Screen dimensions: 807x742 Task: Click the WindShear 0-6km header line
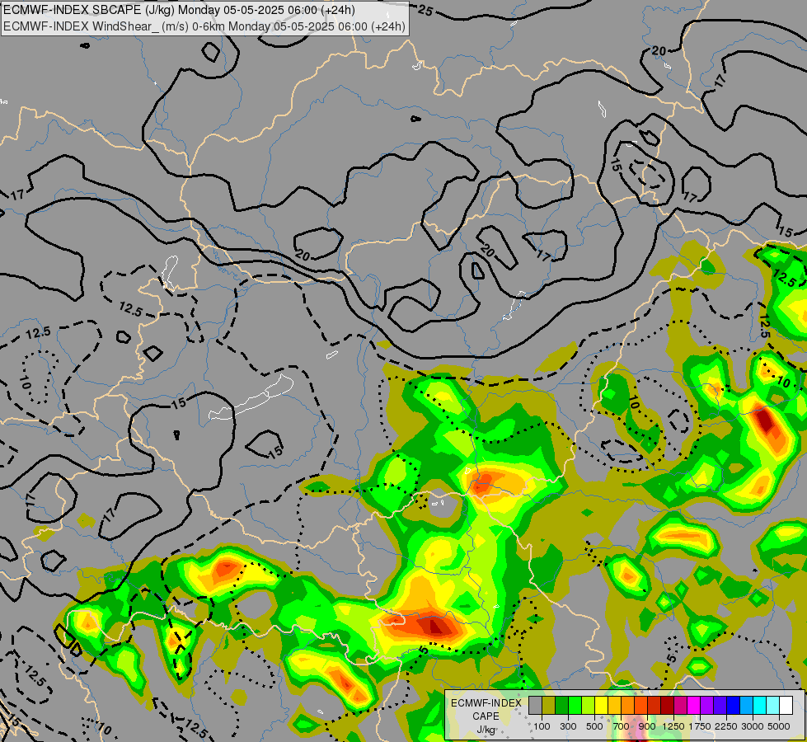click(x=204, y=26)
